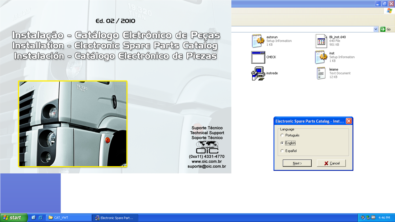Click the Safely Remove Hardware tray icon
The height and width of the screenshot is (222, 395).
point(368,218)
